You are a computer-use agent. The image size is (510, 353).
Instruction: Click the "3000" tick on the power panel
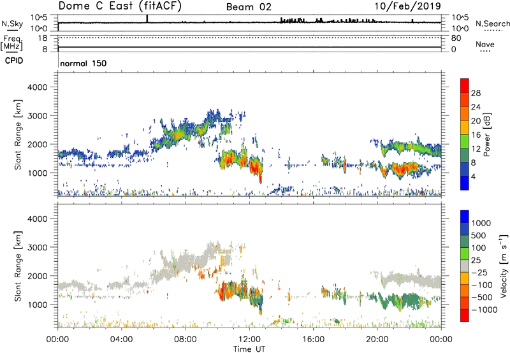coord(38,116)
